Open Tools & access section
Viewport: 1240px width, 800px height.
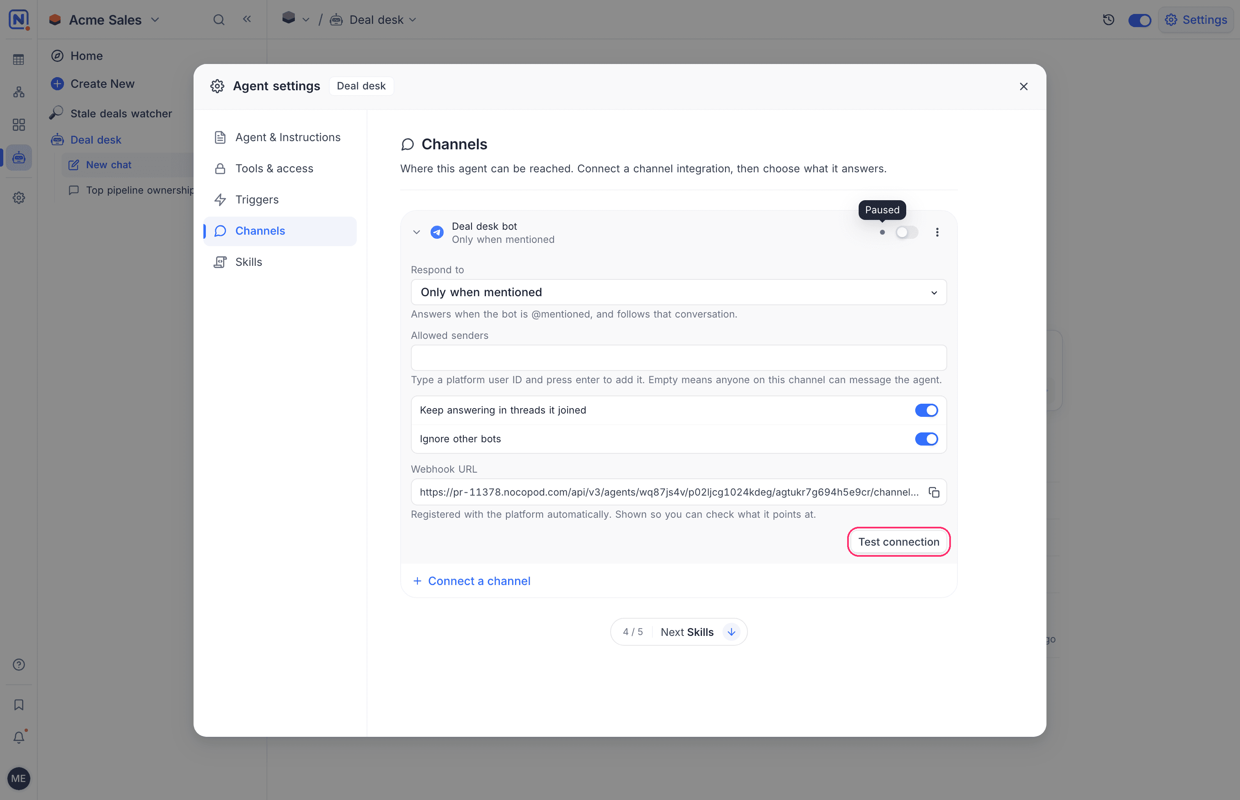click(280, 168)
